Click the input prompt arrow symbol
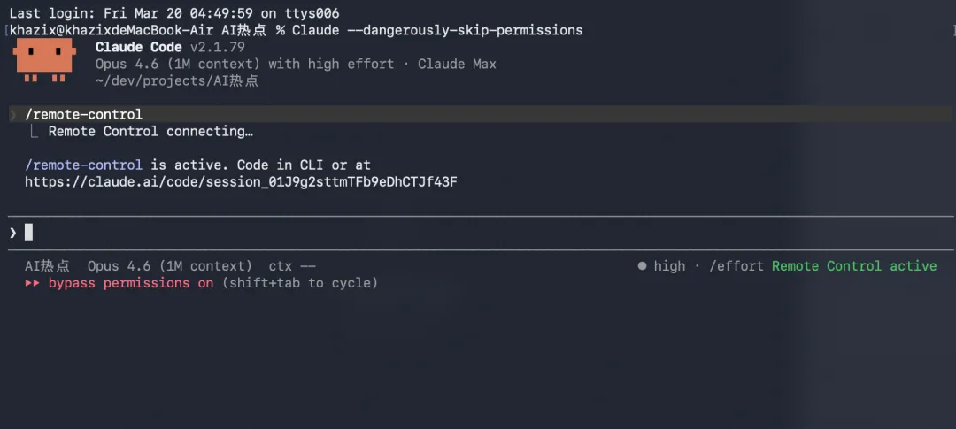956x429 pixels. coord(12,233)
